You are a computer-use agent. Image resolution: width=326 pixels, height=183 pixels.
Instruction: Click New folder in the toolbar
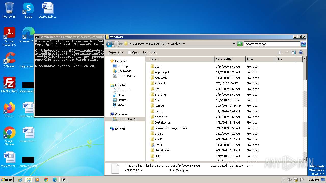(150, 52)
